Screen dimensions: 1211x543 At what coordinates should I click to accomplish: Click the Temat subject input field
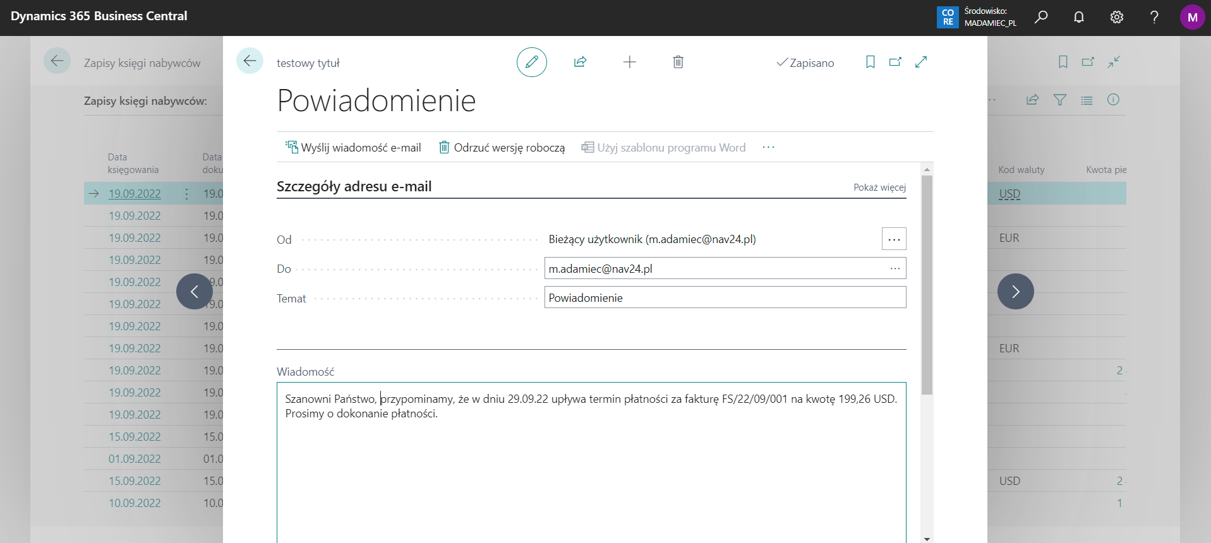pyautogui.click(x=725, y=298)
